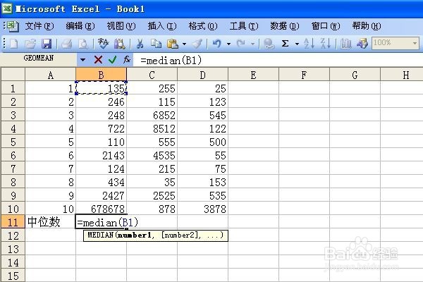Click the Open file icon
This screenshot has height=282, width=423.
tap(30, 43)
